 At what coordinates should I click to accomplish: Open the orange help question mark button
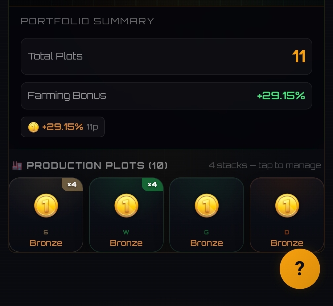click(300, 269)
